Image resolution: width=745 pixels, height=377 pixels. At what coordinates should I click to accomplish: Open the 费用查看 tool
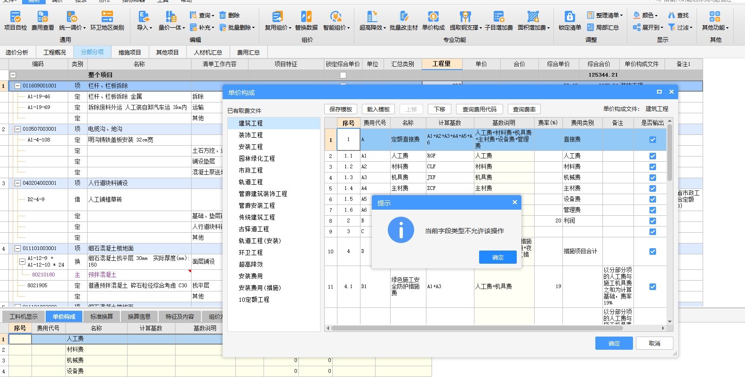[x=43, y=21]
